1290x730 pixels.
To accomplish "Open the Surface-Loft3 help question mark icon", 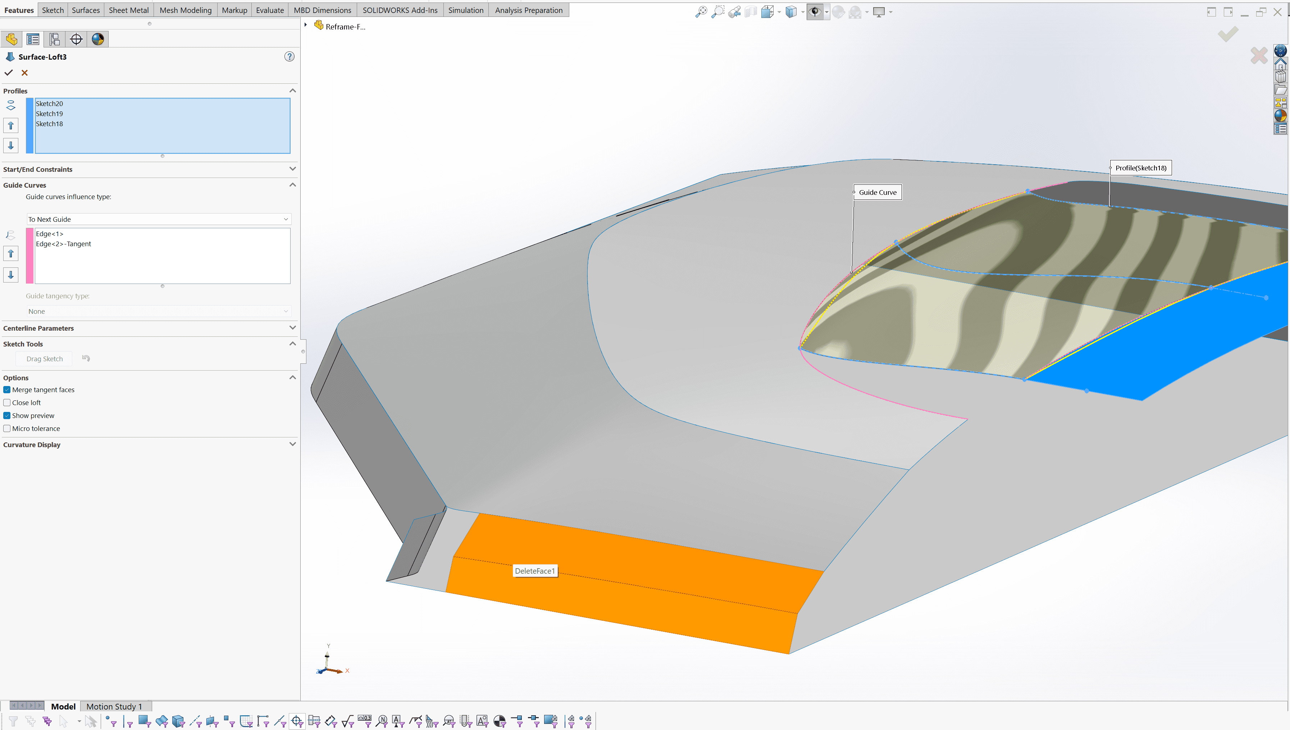I will 290,57.
